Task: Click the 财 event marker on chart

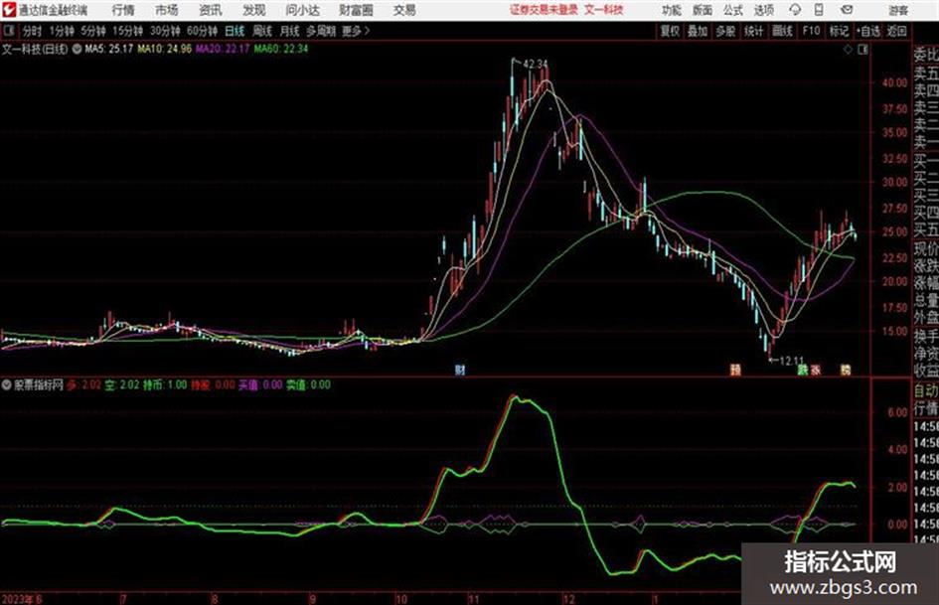Action: pyautogui.click(x=459, y=370)
